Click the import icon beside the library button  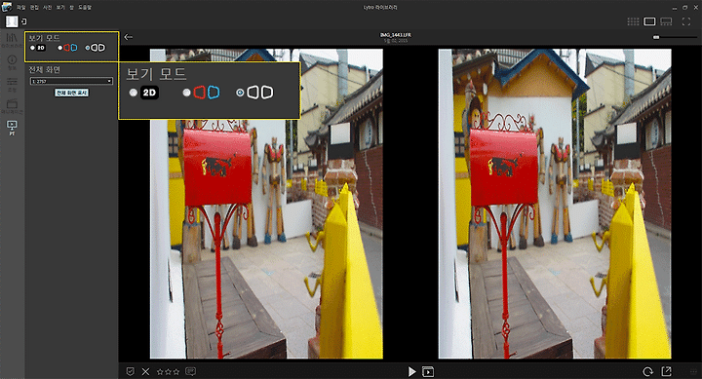(23, 21)
